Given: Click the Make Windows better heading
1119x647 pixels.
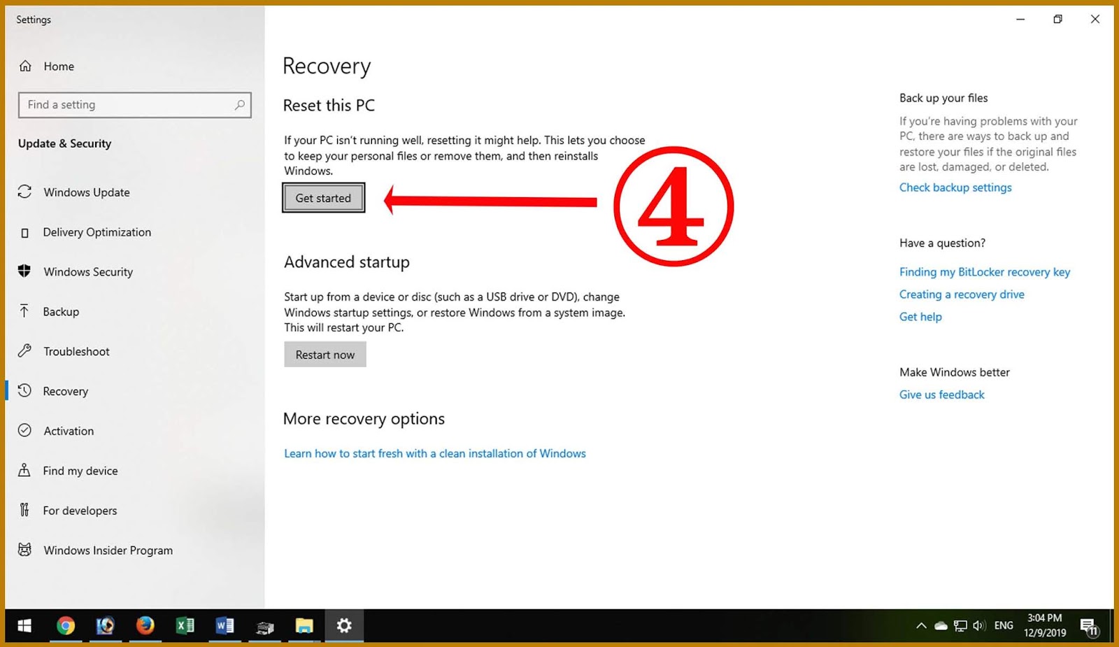Looking at the screenshot, I should click(x=955, y=372).
